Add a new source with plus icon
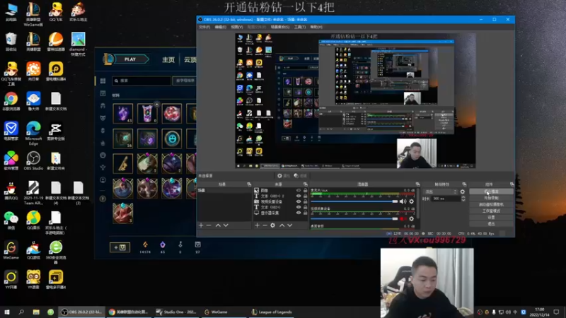566x318 pixels. pos(257,225)
